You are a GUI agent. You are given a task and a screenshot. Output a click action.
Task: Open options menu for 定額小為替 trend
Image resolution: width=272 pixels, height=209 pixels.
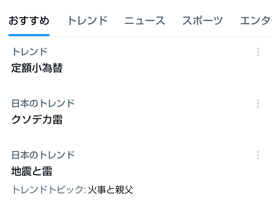tap(258, 52)
